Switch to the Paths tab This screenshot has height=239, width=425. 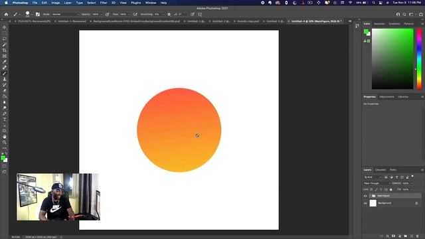392,170
